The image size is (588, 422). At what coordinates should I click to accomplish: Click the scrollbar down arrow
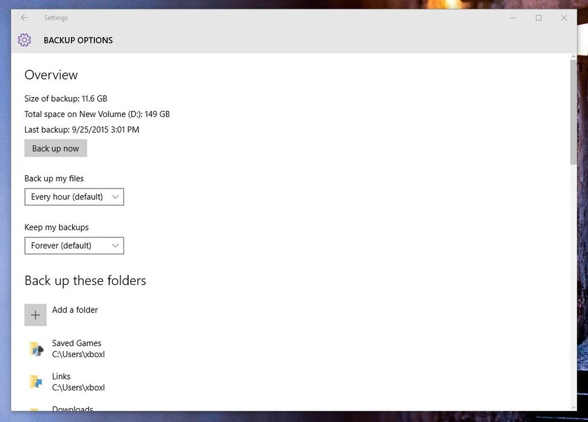coord(573,407)
